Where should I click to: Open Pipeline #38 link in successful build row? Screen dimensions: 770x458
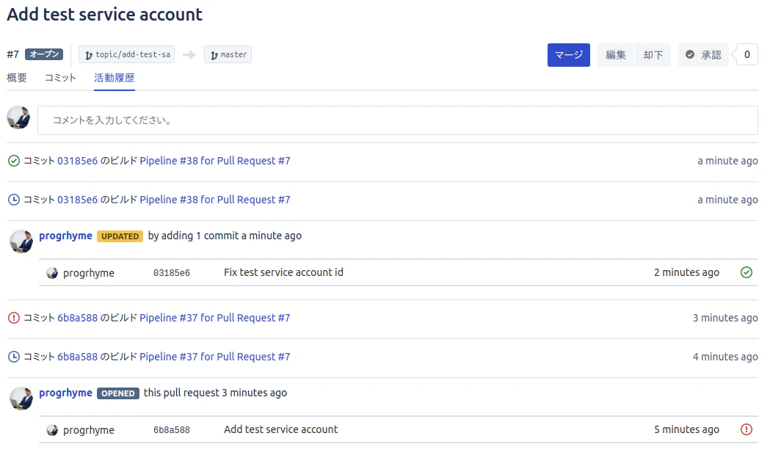point(215,161)
